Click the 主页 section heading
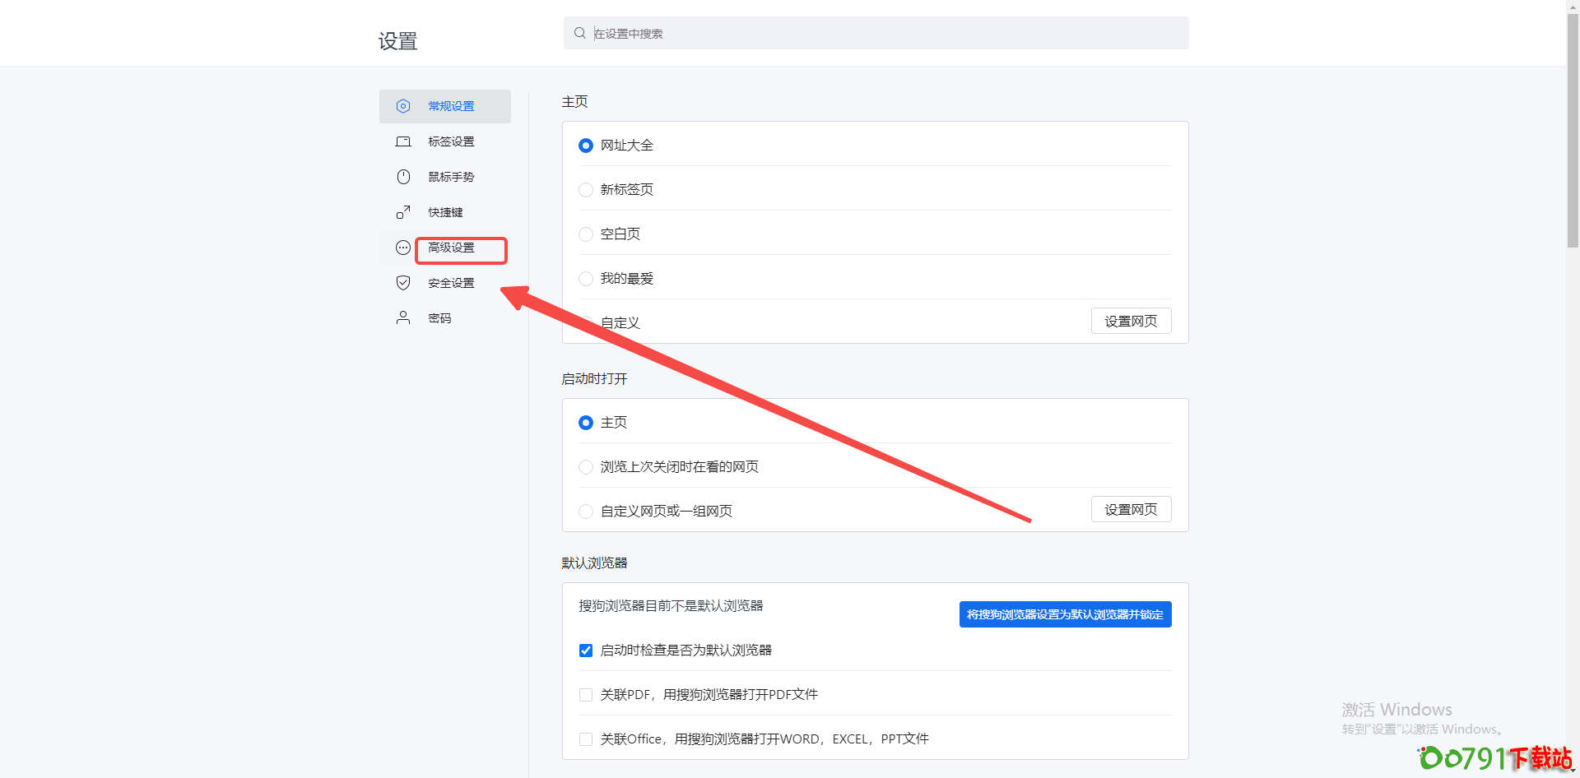The width and height of the screenshot is (1580, 778). point(574,101)
